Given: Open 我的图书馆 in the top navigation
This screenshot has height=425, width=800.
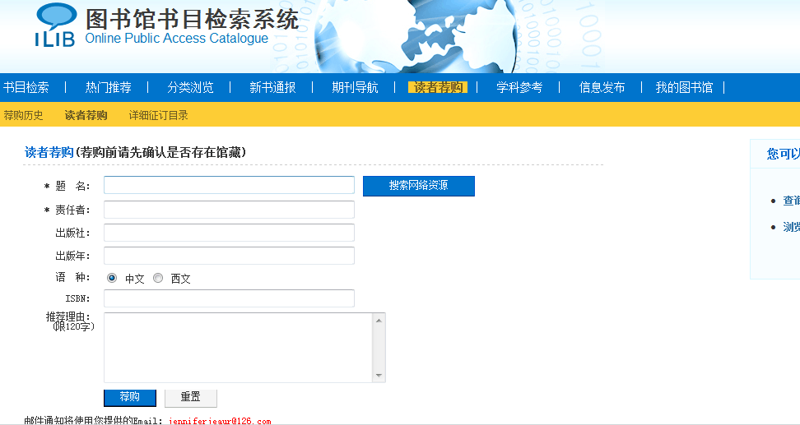Looking at the screenshot, I should 684,87.
